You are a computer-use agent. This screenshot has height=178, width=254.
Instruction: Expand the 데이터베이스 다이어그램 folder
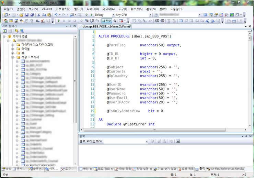click(13, 45)
